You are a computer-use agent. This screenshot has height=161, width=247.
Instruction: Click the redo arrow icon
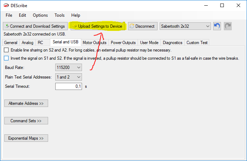click(228, 26)
